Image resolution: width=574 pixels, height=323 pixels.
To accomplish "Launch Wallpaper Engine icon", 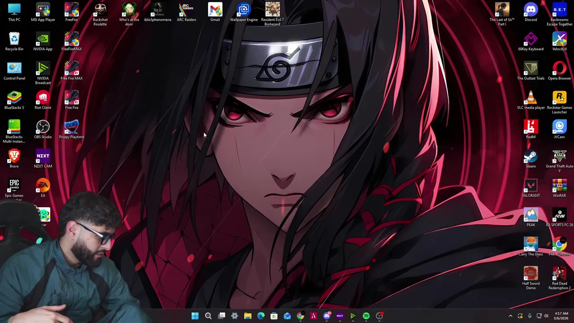I will (244, 12).
